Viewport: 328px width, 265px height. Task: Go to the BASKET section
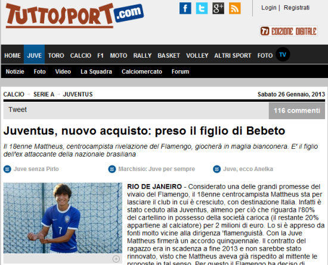pyautogui.click(x=169, y=55)
